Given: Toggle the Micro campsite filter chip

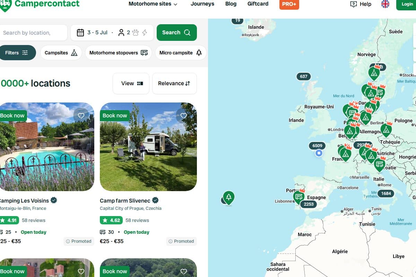Looking at the screenshot, I should pos(181,53).
